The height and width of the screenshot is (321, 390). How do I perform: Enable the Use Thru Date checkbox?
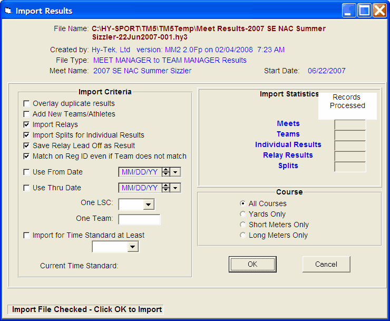click(27, 188)
